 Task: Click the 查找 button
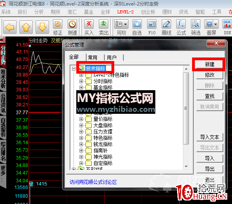pyautogui.click(x=209, y=96)
